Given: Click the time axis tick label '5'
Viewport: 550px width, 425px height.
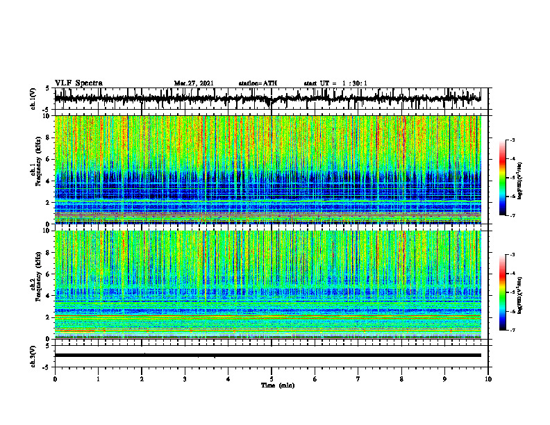Looking at the screenshot, I should coord(272,379).
